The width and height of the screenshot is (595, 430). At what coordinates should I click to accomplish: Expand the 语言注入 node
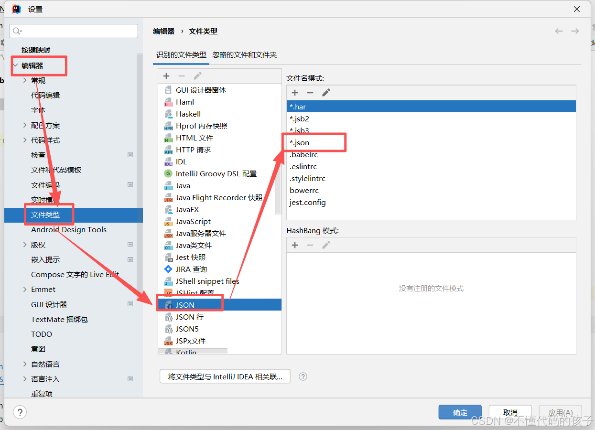tap(25, 379)
